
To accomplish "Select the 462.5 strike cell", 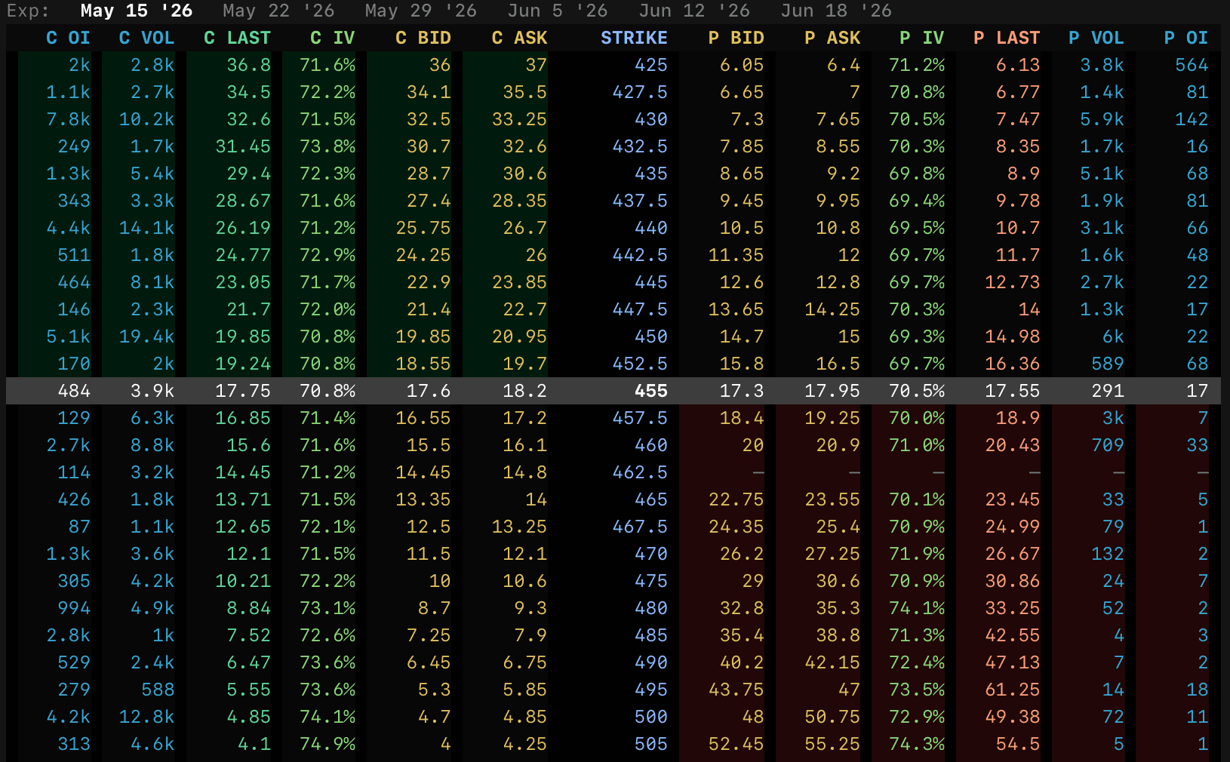I will pos(639,472).
